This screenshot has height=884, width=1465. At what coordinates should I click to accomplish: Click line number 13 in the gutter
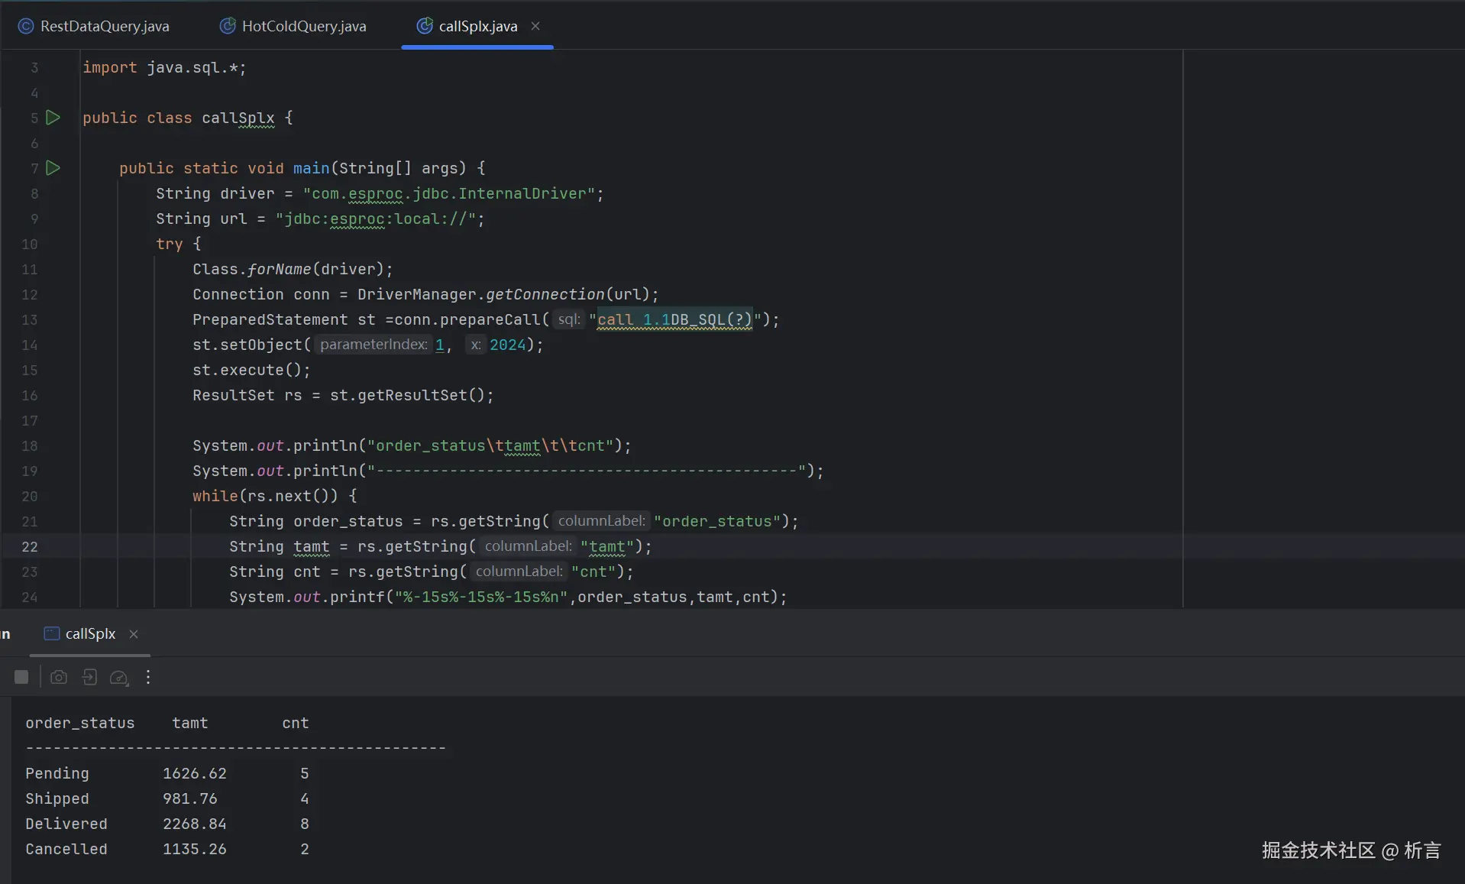[29, 319]
